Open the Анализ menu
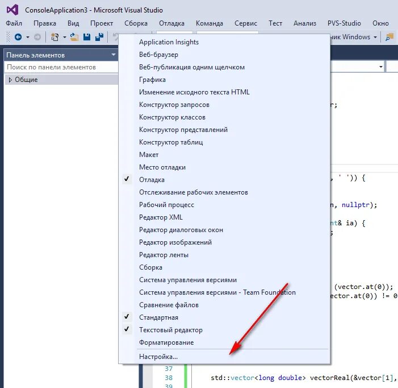 click(305, 23)
